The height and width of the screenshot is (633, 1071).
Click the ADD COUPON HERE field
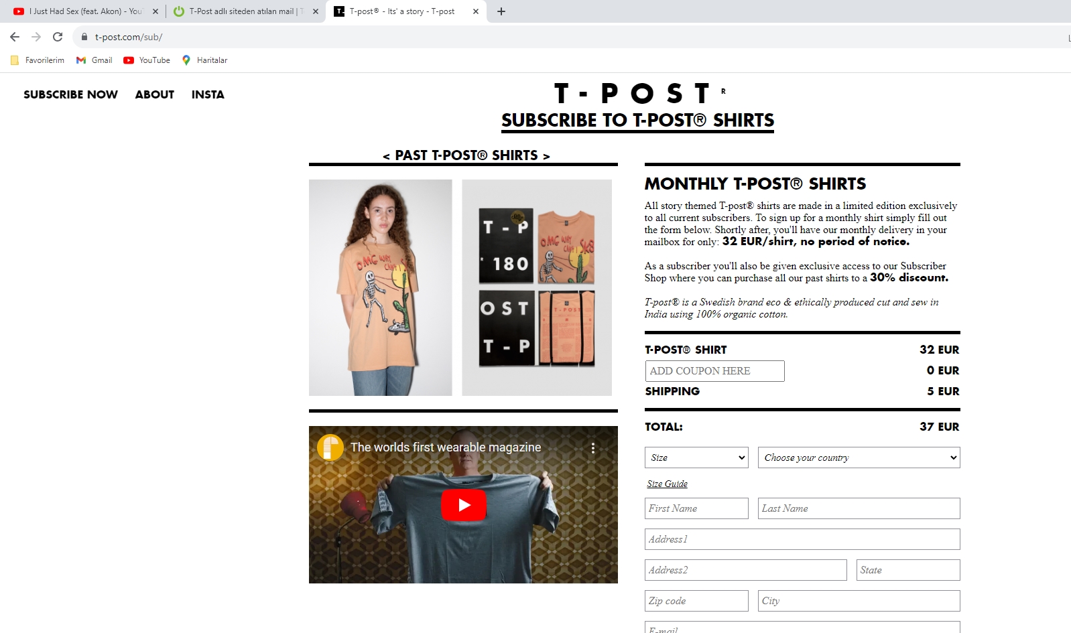point(714,371)
